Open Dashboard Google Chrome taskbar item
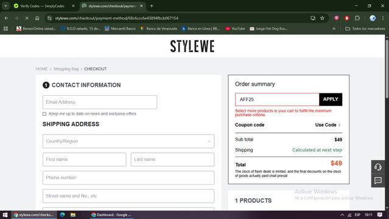Image resolution: width=389 pixels, height=219 pixels. click(x=111, y=215)
